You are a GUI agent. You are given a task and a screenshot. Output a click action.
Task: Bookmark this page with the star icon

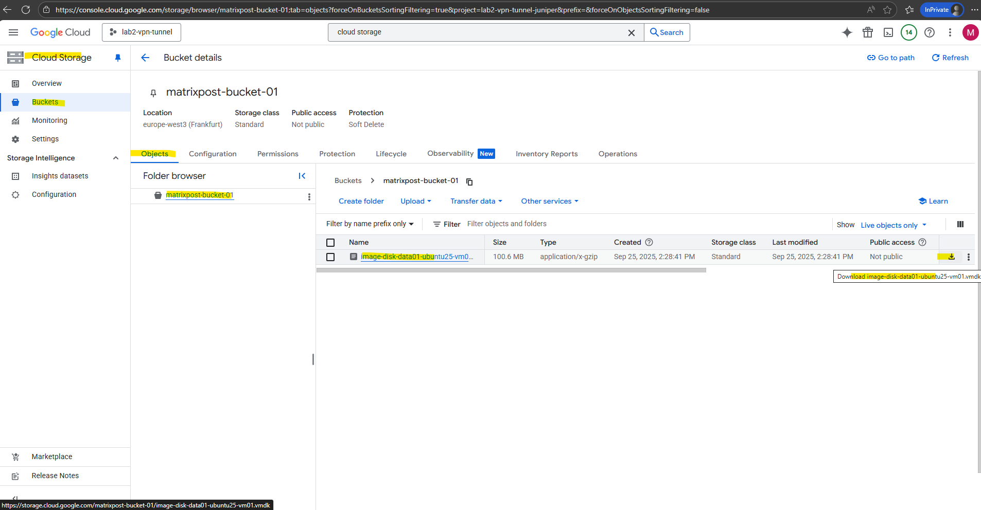tap(887, 10)
